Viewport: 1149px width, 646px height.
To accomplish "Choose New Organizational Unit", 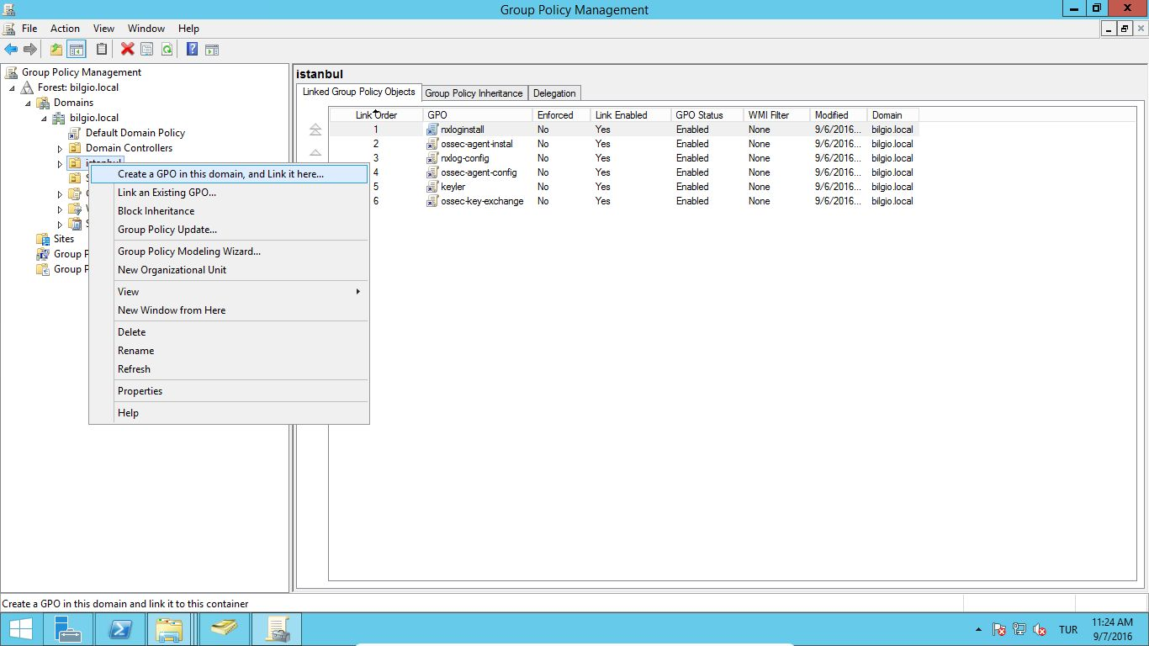I will point(229,270).
